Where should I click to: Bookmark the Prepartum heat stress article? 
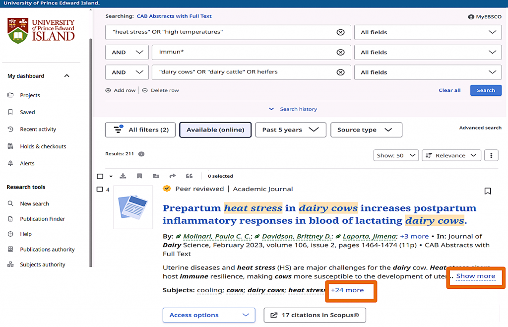pos(488,191)
